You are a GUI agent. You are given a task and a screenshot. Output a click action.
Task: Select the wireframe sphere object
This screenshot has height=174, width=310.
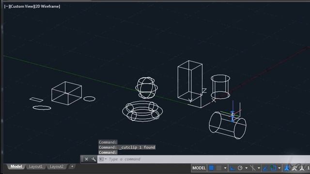[146, 88]
